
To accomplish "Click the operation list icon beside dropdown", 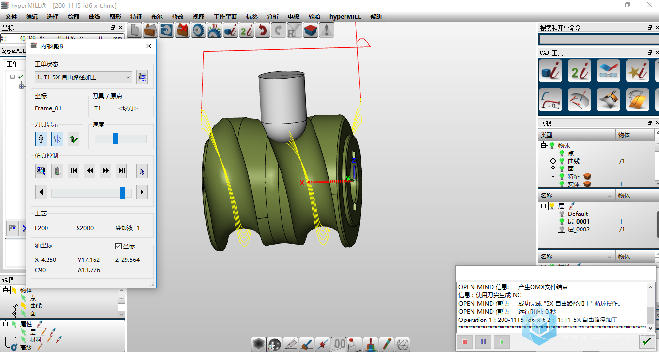I will 142,77.
